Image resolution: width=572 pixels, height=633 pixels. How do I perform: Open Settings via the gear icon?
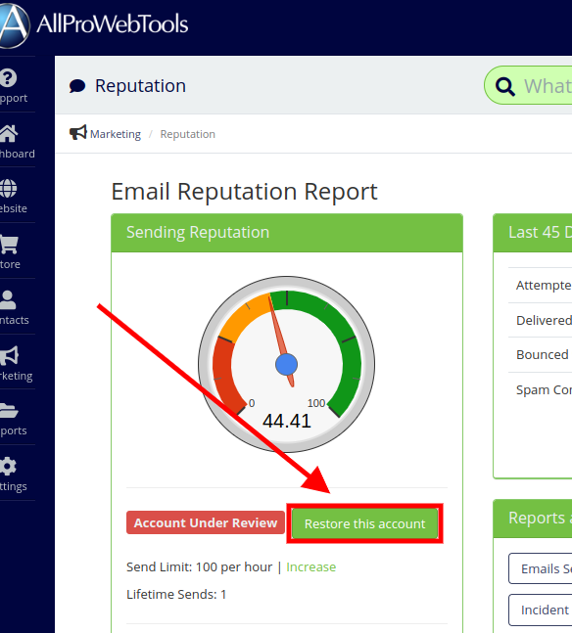8,467
